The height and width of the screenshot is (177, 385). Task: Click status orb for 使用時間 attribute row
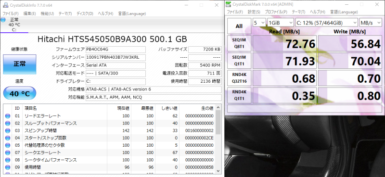pos(8,167)
